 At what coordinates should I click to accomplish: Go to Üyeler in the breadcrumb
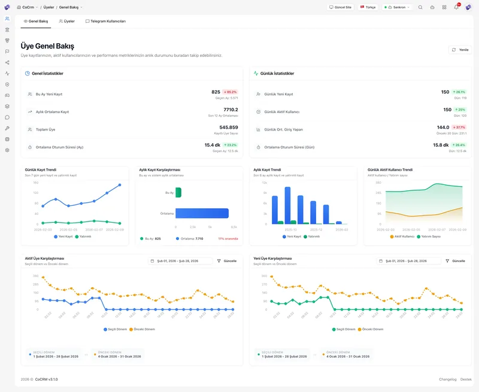48,7
